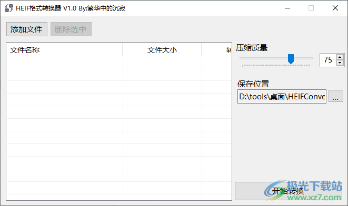Click the 保存位置 label
Screen dimensions: 348x206
(253, 84)
